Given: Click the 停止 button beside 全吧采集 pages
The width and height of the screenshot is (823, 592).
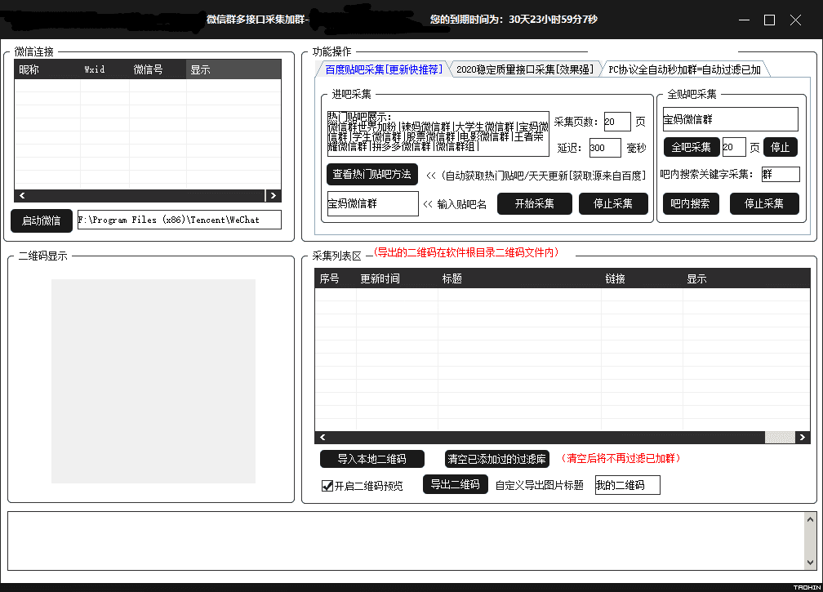Looking at the screenshot, I should click(780, 148).
